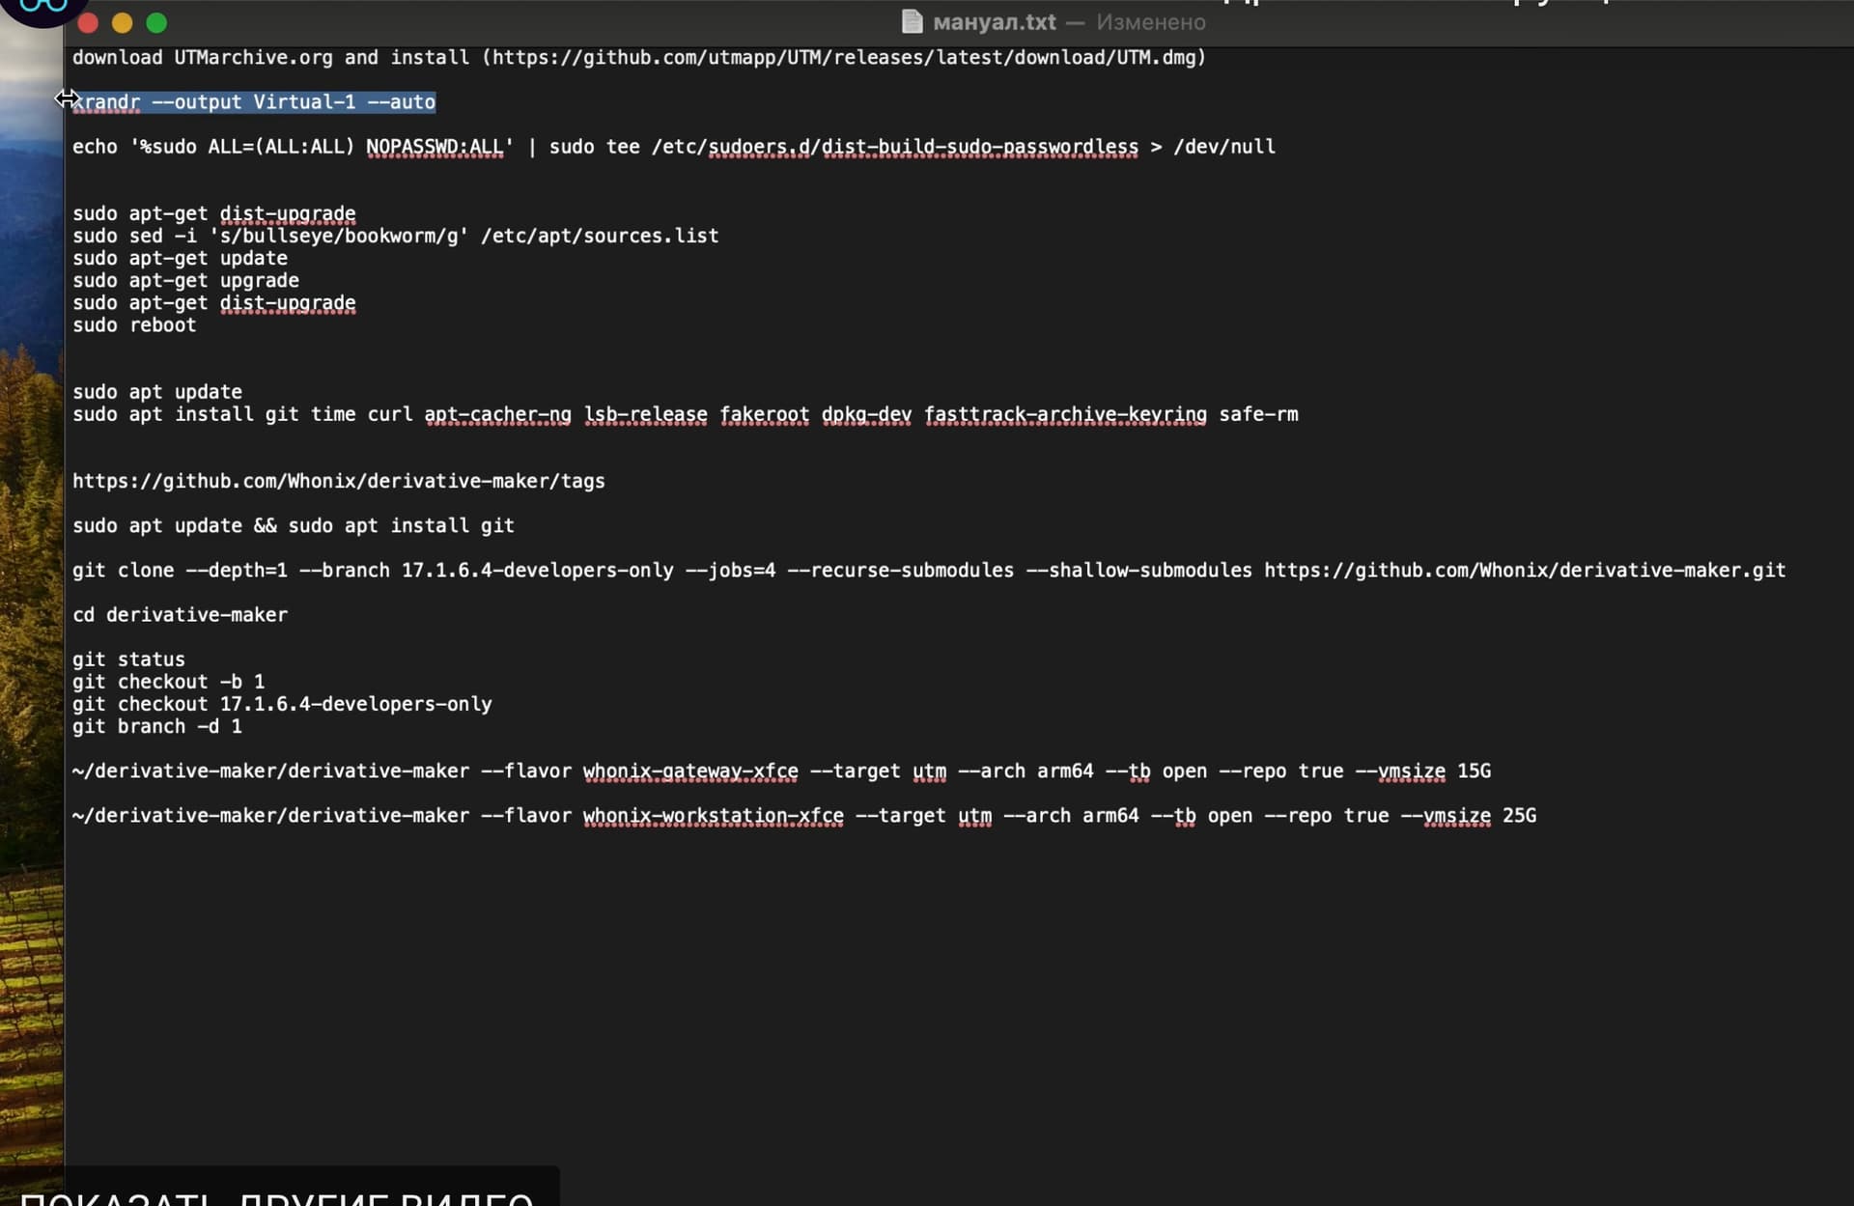Click the Изменено status in title bar

tap(1150, 22)
